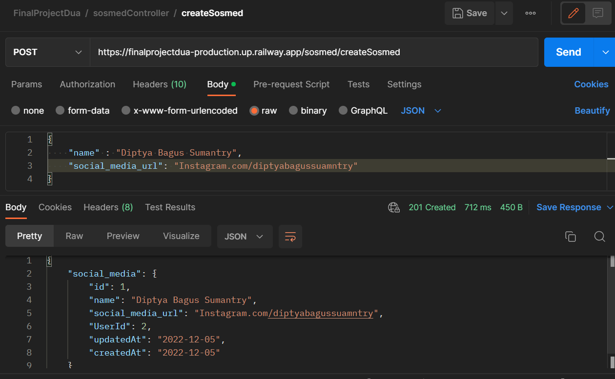Open the more actions ellipsis menu
Image resolution: width=615 pixels, height=379 pixels.
pos(530,13)
